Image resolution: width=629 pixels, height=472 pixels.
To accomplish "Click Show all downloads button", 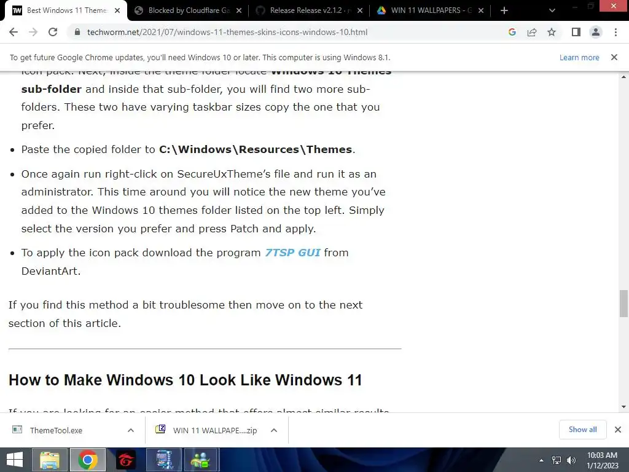I will click(582, 430).
